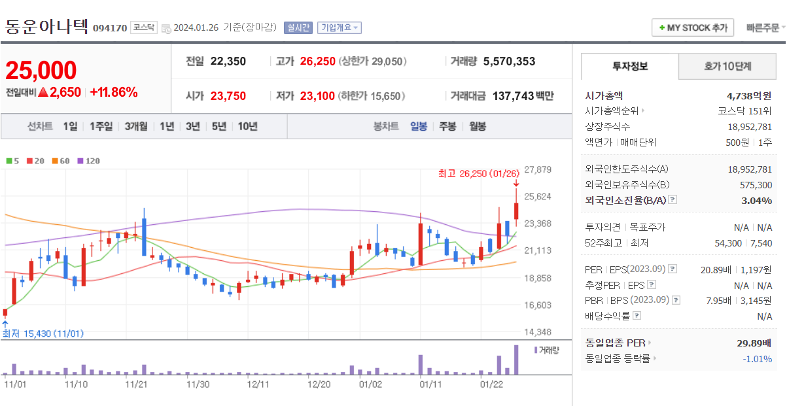Click the 실시간 button
787x406 pixels.
pyautogui.click(x=298, y=28)
